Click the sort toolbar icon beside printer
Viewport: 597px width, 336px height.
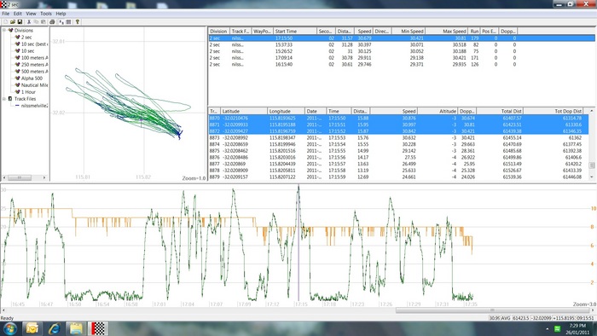point(61,21)
